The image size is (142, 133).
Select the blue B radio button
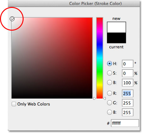(110, 112)
